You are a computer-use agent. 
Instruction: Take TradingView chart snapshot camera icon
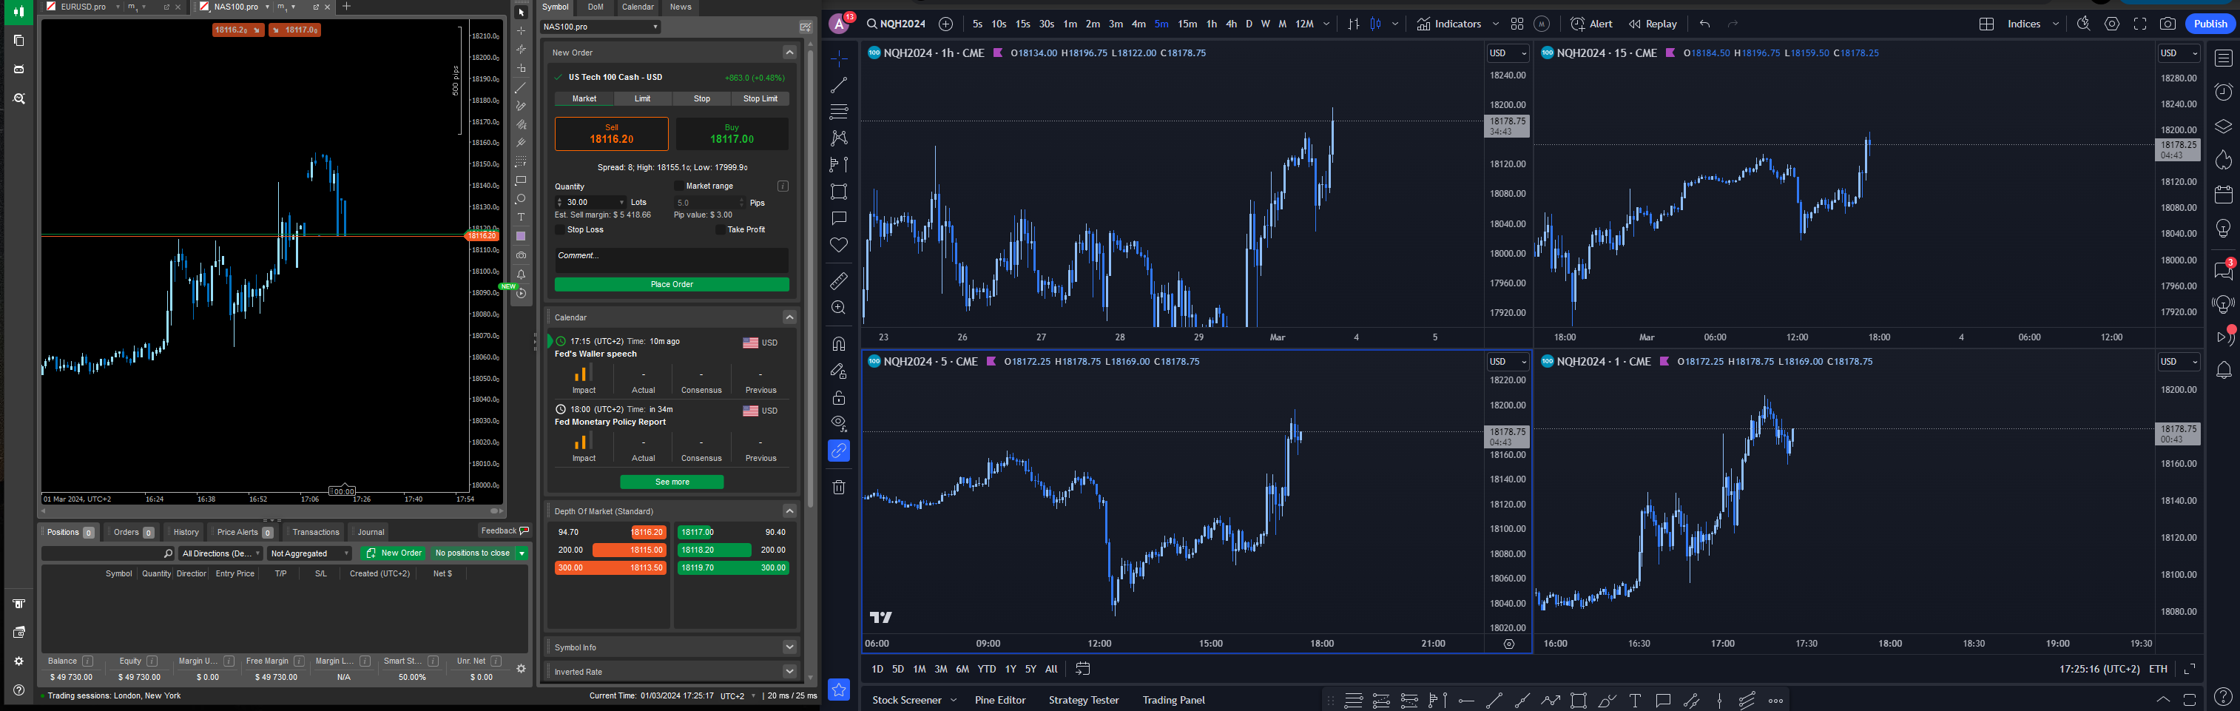2168,24
